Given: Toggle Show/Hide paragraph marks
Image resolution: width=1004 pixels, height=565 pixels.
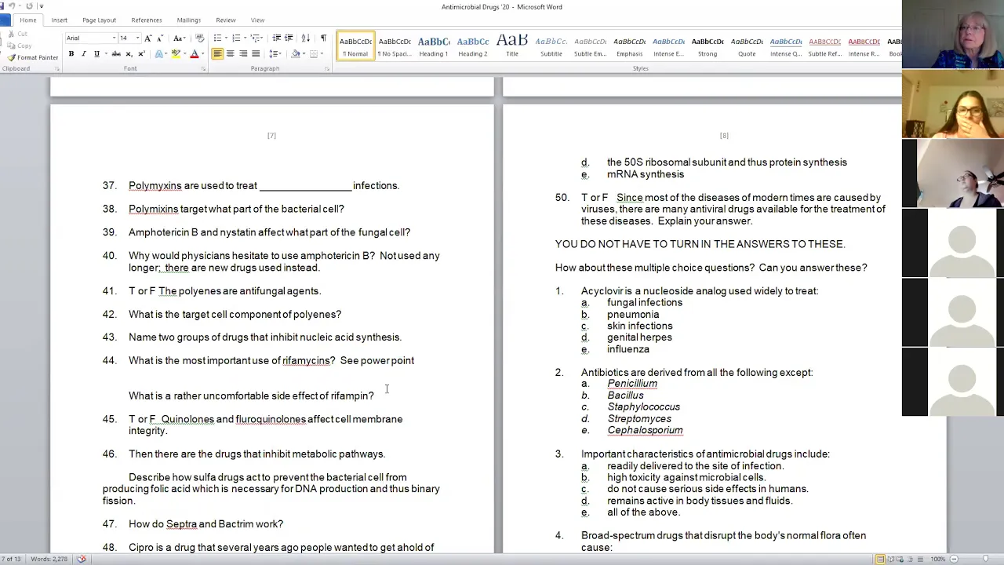Looking at the screenshot, I should coord(323,38).
